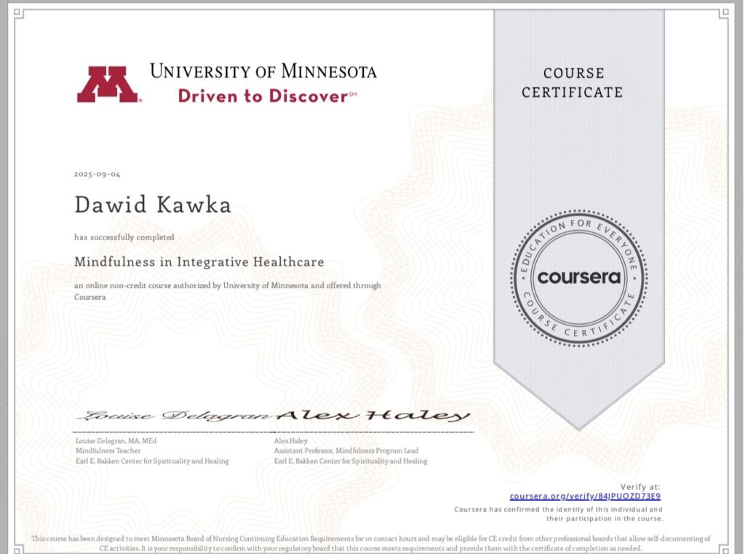Click the 'Driven to Discover' tagline
The width and height of the screenshot is (745, 554).
pyautogui.click(x=267, y=96)
